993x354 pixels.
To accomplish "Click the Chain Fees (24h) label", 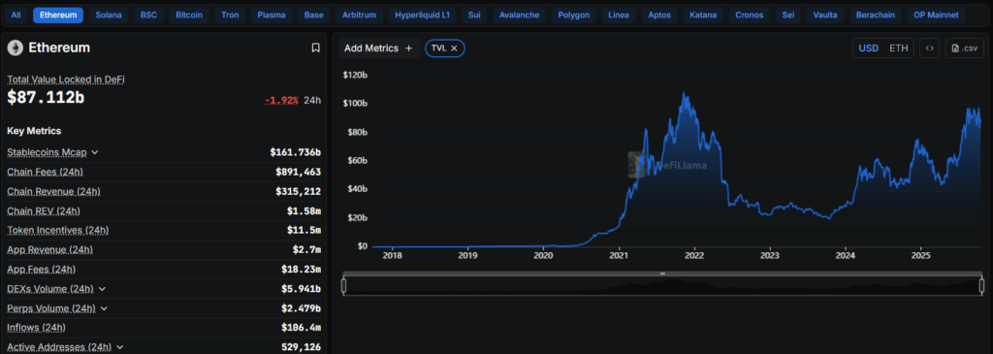I will [x=45, y=172].
